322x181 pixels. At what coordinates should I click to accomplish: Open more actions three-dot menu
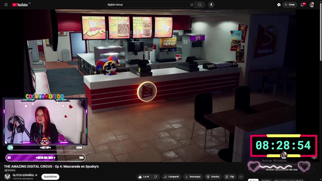241,177
